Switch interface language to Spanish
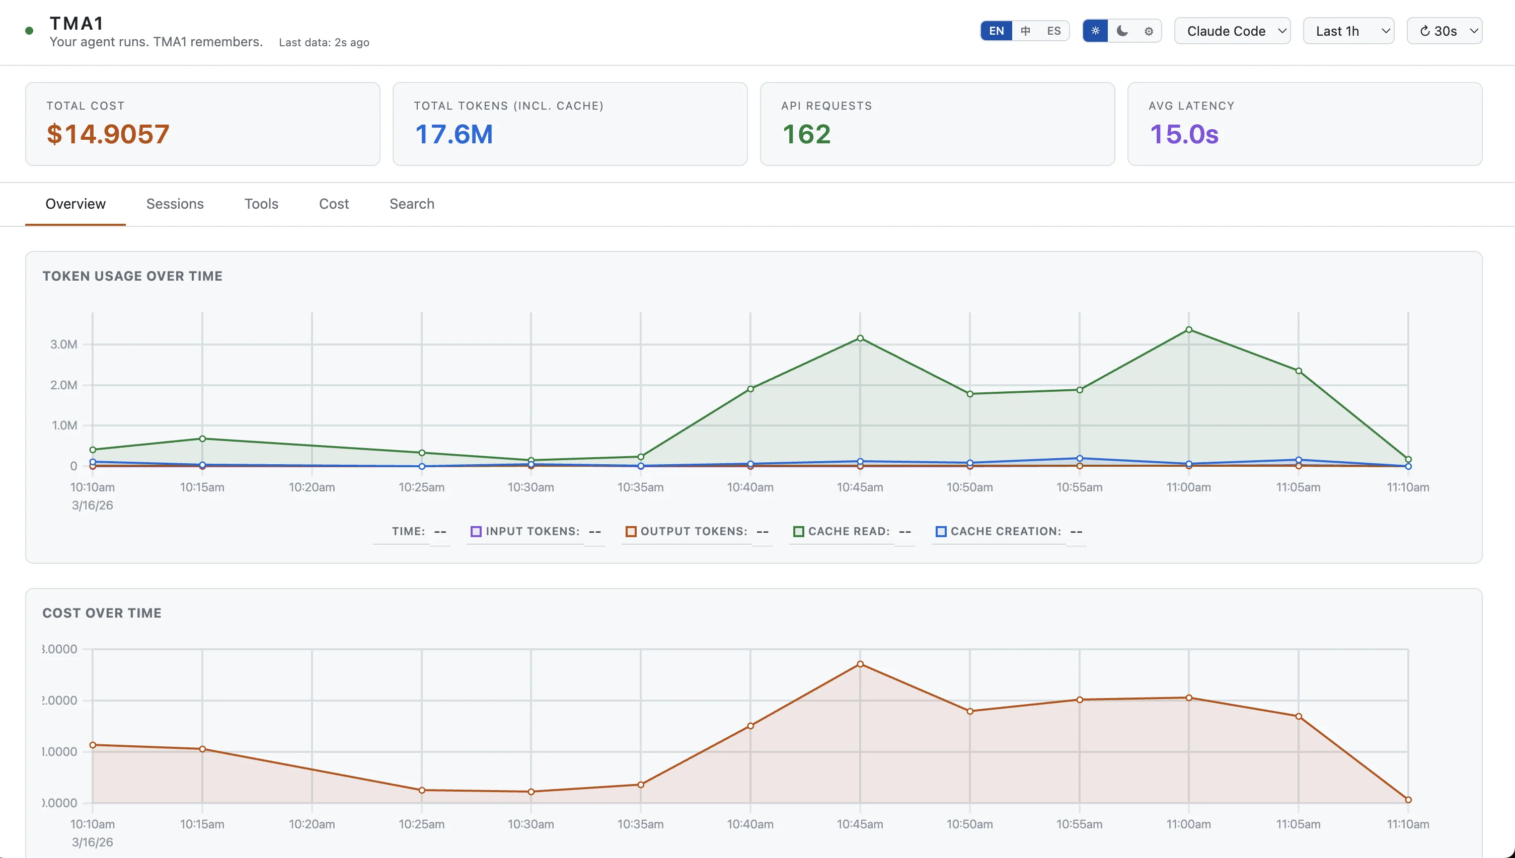Image resolution: width=1515 pixels, height=858 pixels. pos(1054,31)
